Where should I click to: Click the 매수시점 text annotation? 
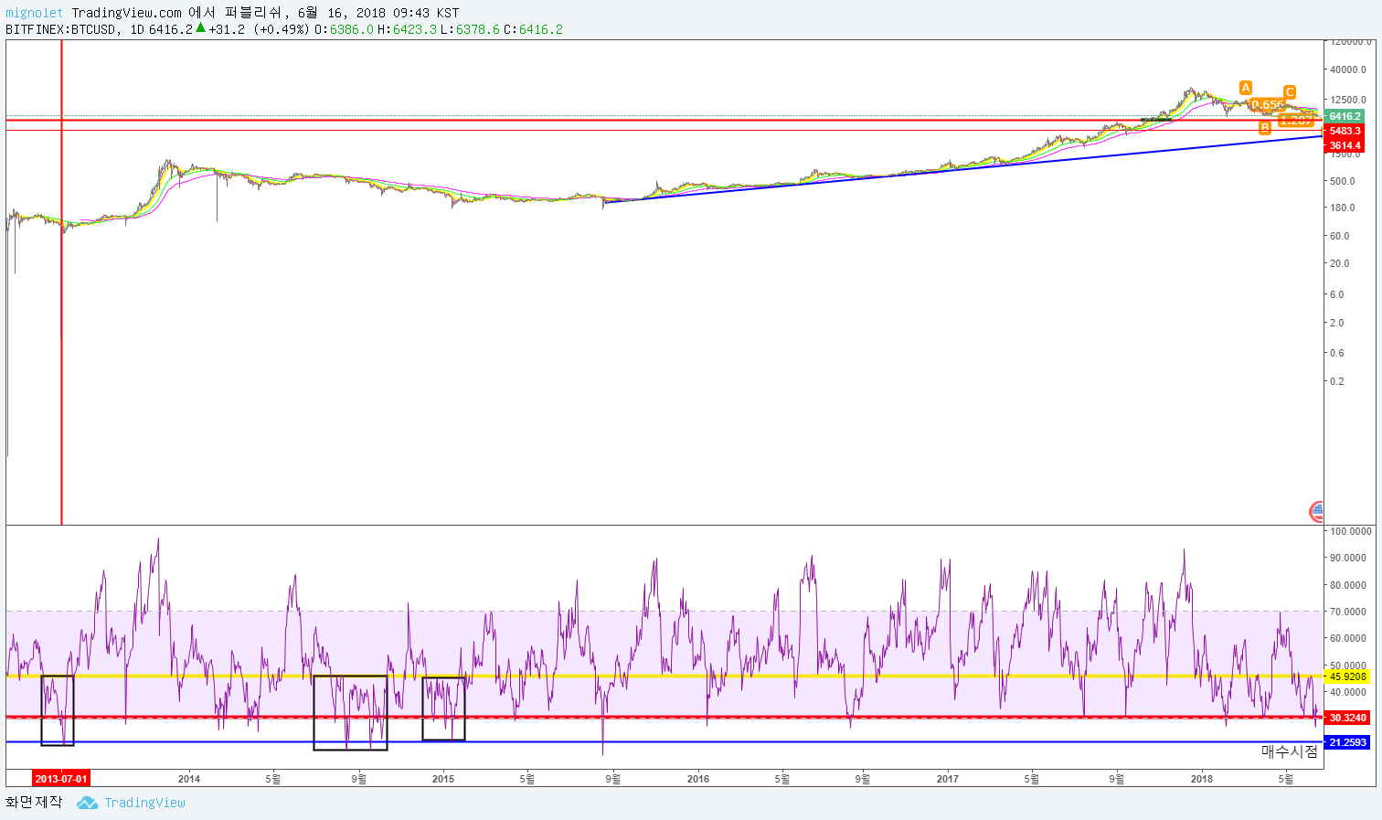(1290, 751)
